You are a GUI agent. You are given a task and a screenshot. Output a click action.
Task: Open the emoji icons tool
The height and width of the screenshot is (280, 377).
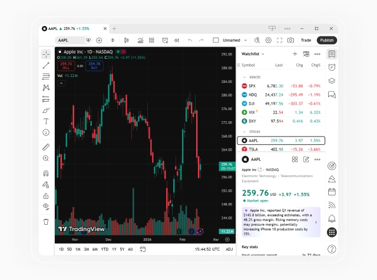46,132
